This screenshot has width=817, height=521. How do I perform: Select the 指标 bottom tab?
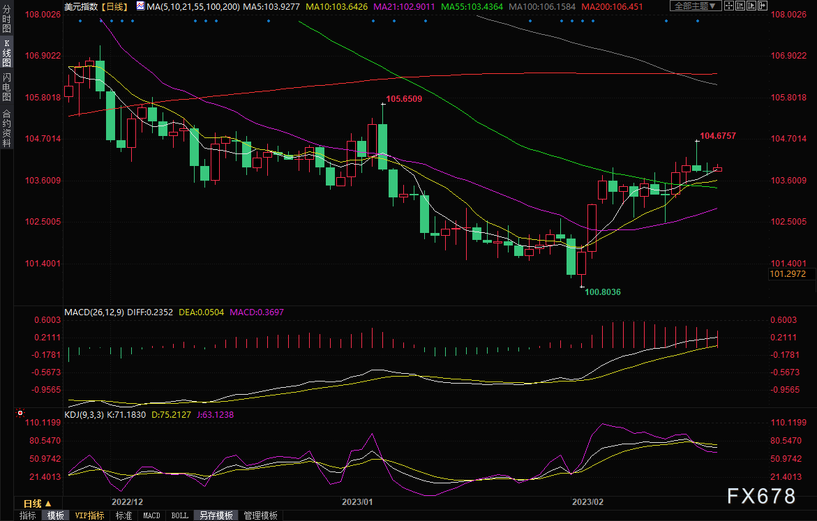click(28, 515)
